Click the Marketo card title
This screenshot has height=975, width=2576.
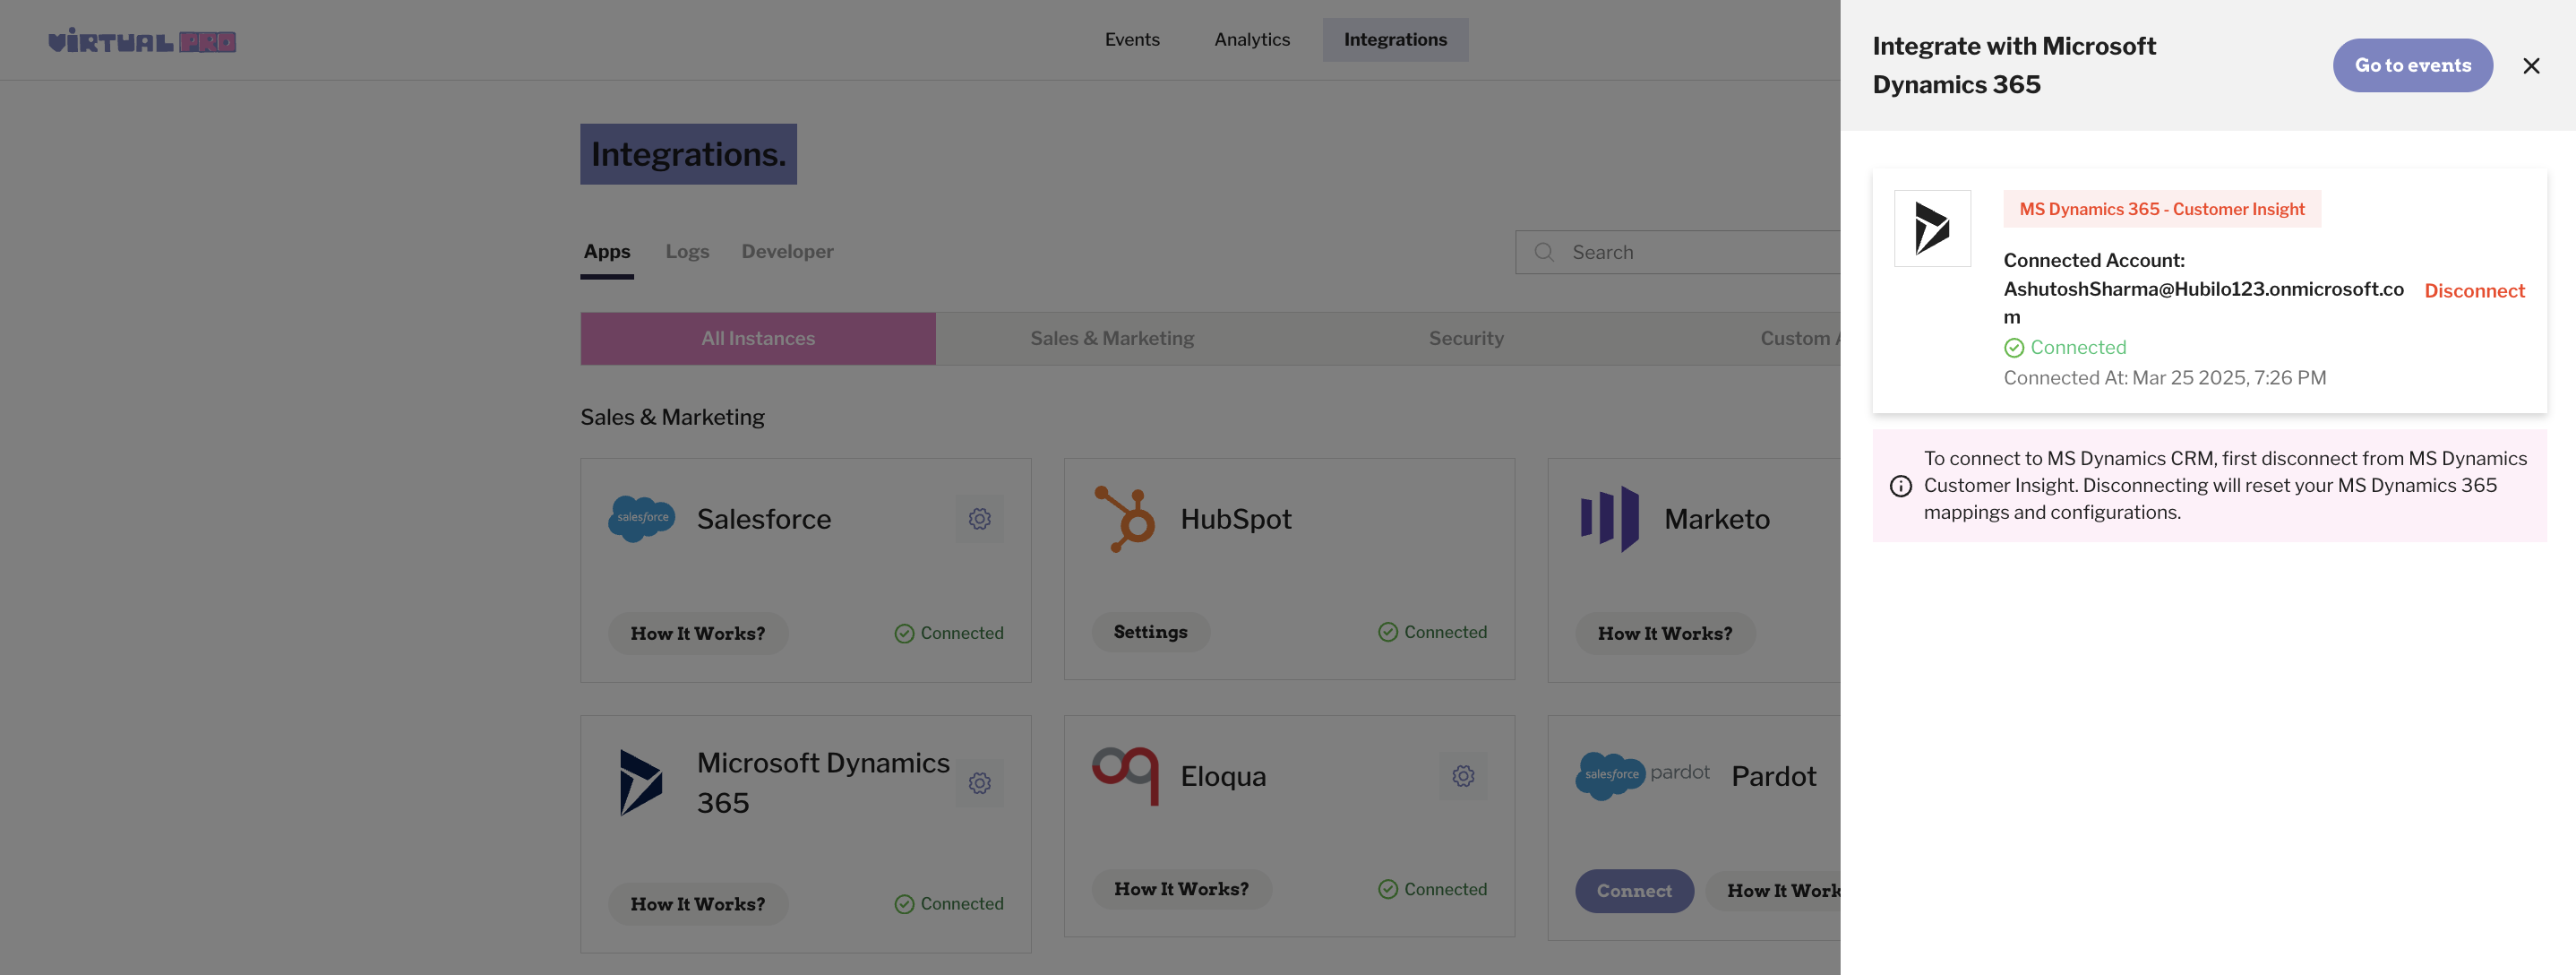pos(1717,519)
